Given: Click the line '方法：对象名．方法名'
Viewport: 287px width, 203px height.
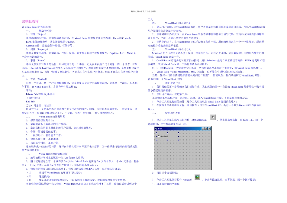Looking at the screenshot, I should [x=39, y=105].
